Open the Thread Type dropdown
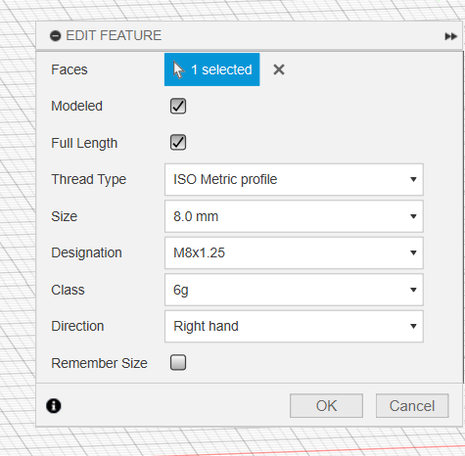This screenshot has width=465, height=456. point(294,179)
